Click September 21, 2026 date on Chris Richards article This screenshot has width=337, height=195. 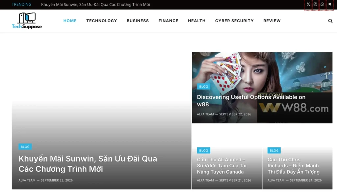coord(306,180)
